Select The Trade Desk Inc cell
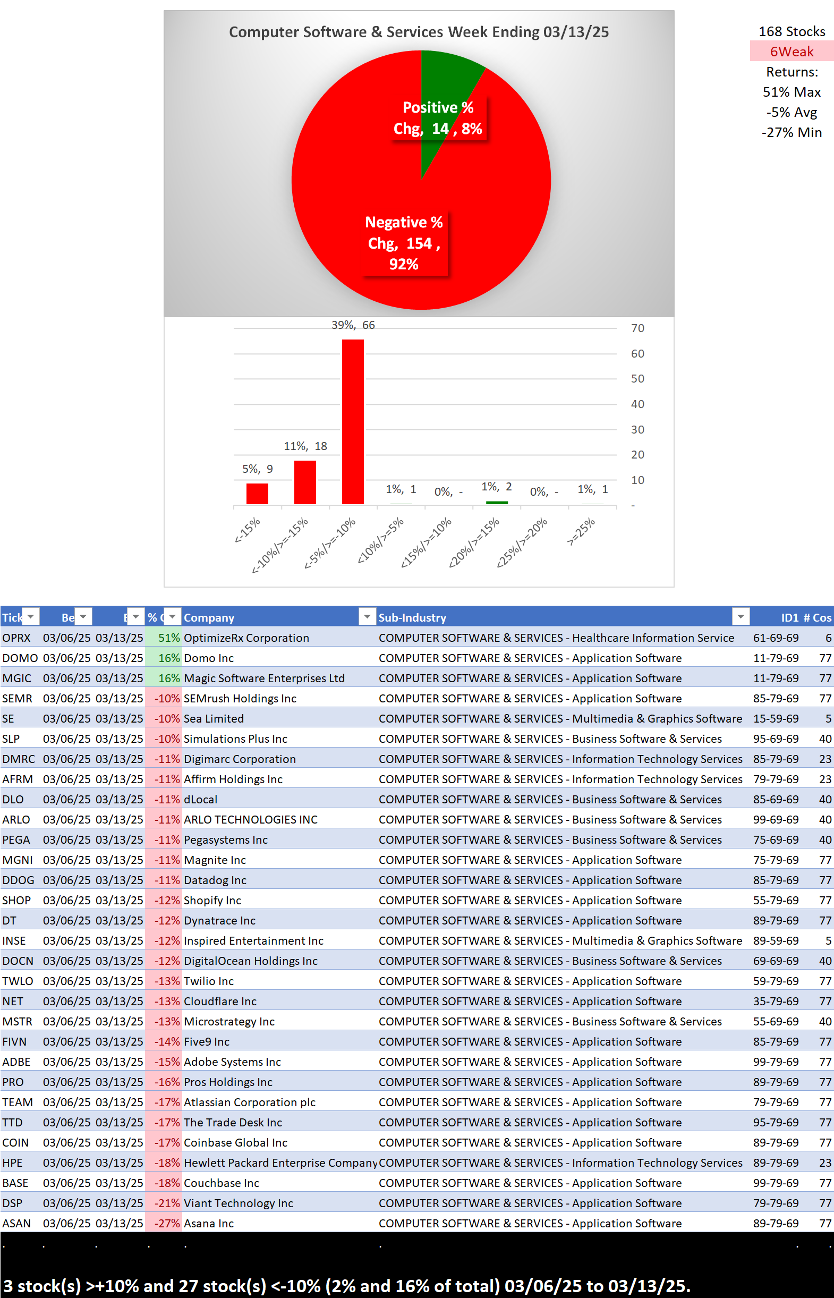834x1298 pixels. pyautogui.click(x=279, y=1122)
